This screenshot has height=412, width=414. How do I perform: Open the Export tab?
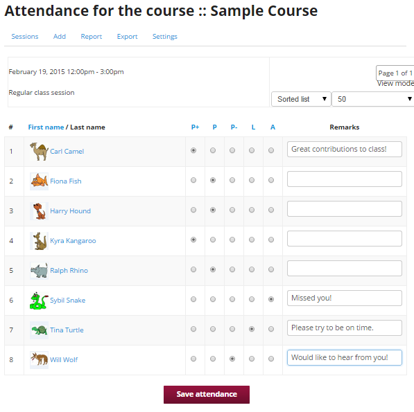coord(127,37)
